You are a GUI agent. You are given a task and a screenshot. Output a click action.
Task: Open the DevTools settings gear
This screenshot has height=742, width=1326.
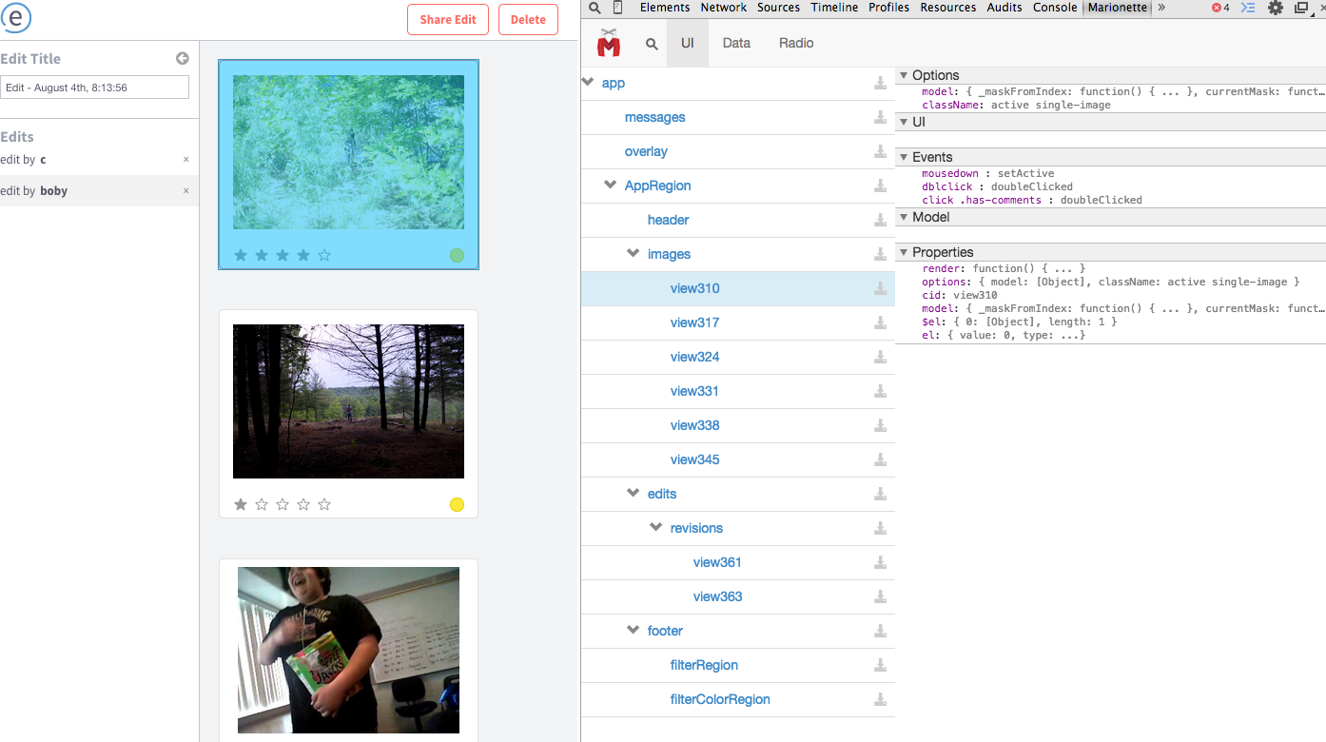click(x=1276, y=8)
